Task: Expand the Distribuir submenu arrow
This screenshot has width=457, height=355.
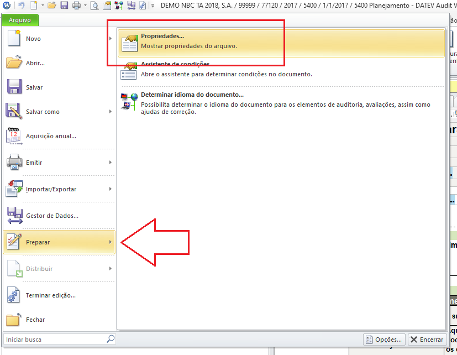Action: point(111,268)
